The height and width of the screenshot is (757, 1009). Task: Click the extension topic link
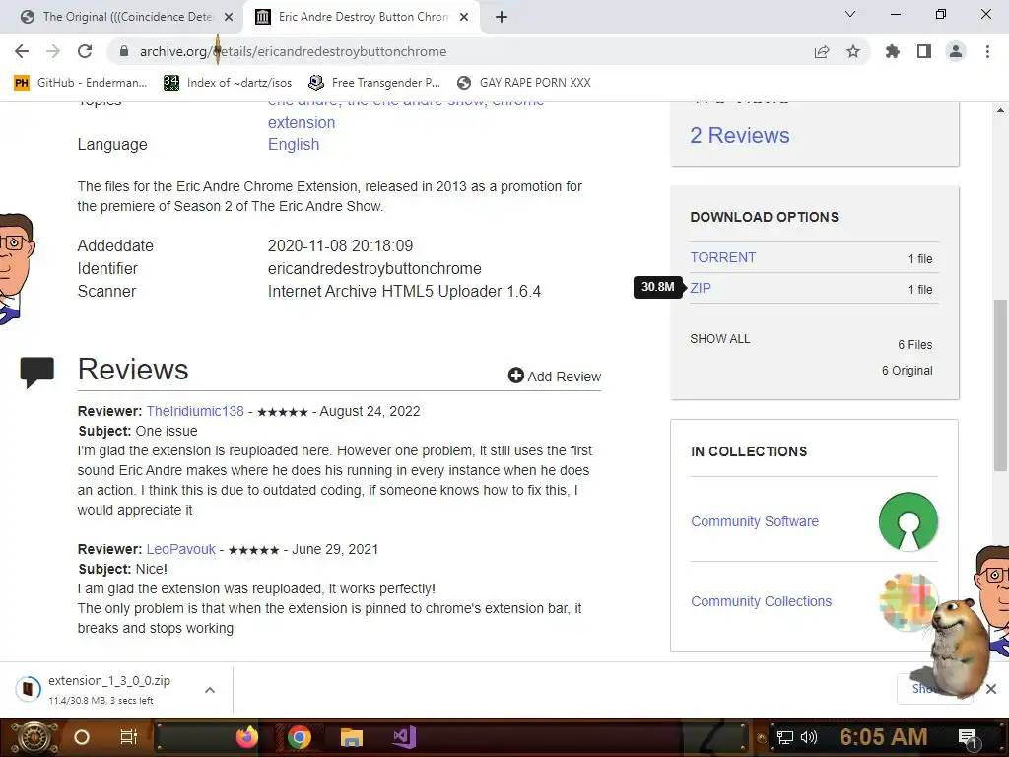point(302,122)
